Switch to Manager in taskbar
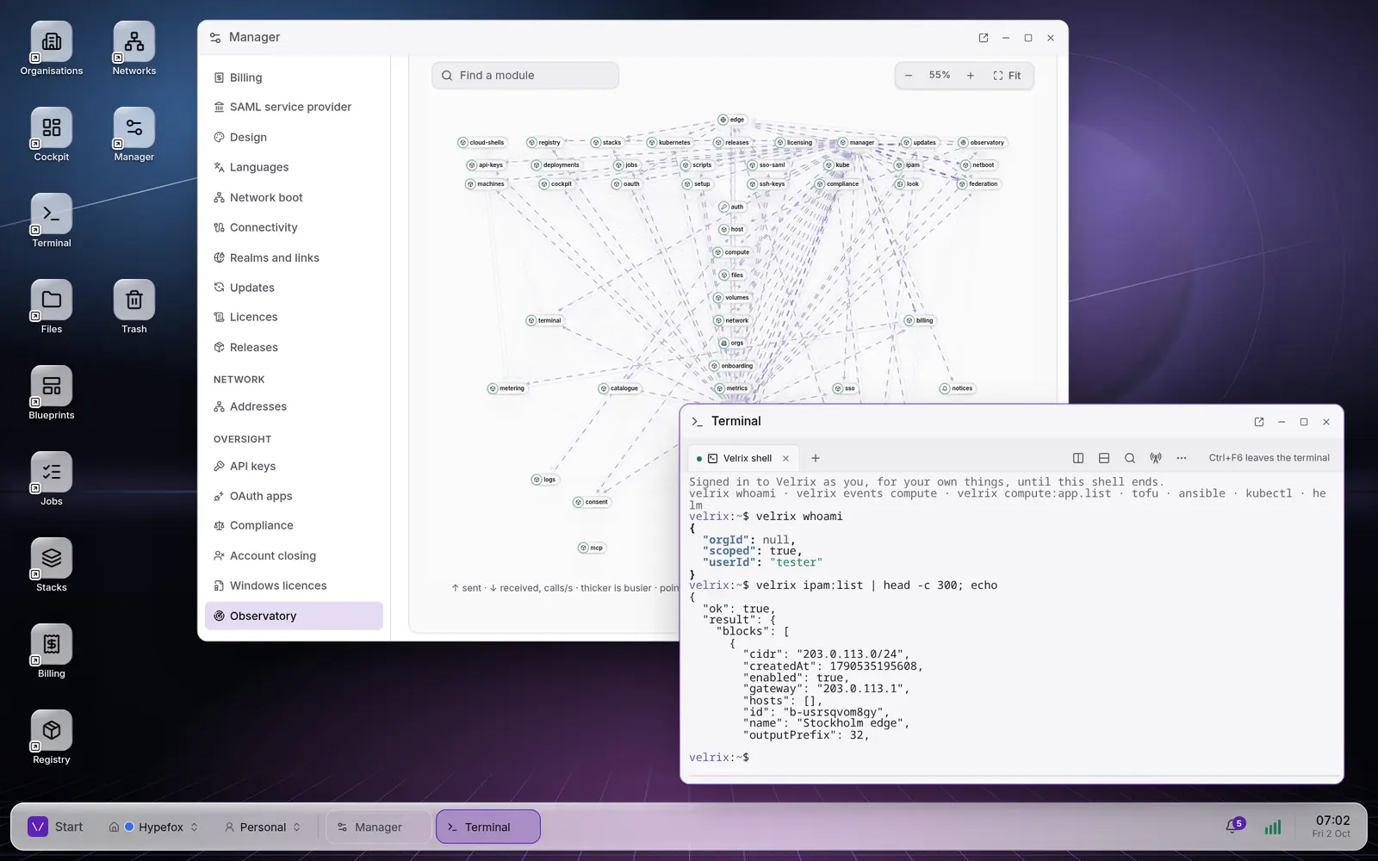 378,827
